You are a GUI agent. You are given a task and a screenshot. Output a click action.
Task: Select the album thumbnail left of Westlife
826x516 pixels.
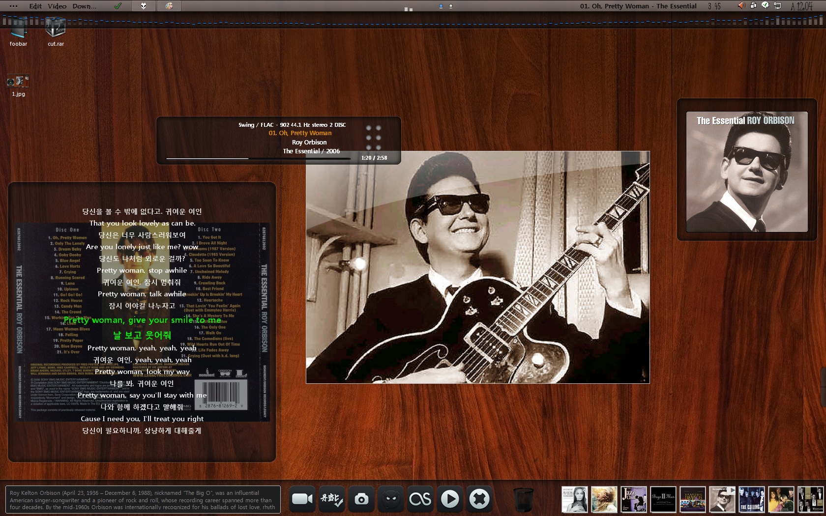click(781, 499)
